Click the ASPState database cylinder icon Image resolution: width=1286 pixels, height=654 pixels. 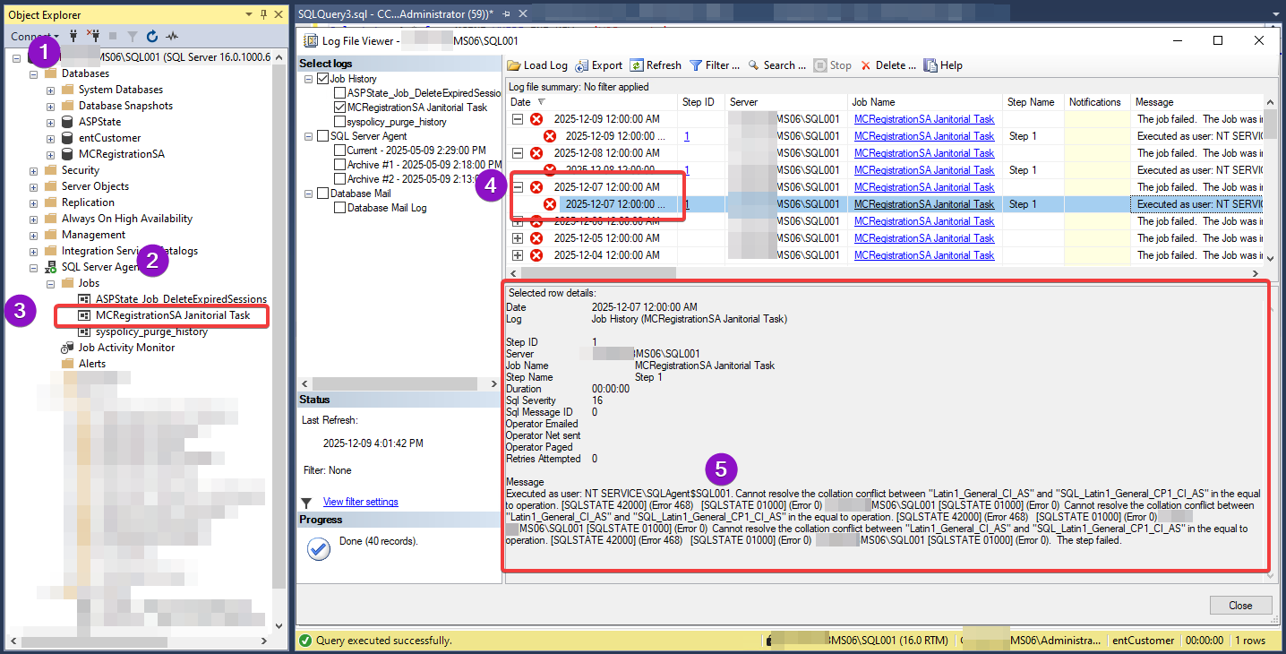pos(67,122)
